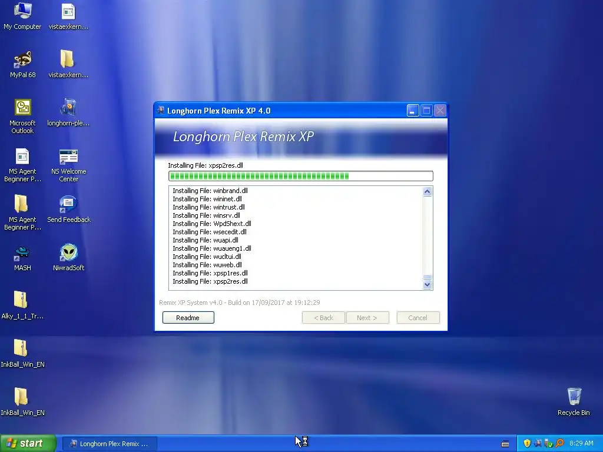Image resolution: width=603 pixels, height=452 pixels.
Task: Click the greyed-out Back button
Action: (323, 317)
